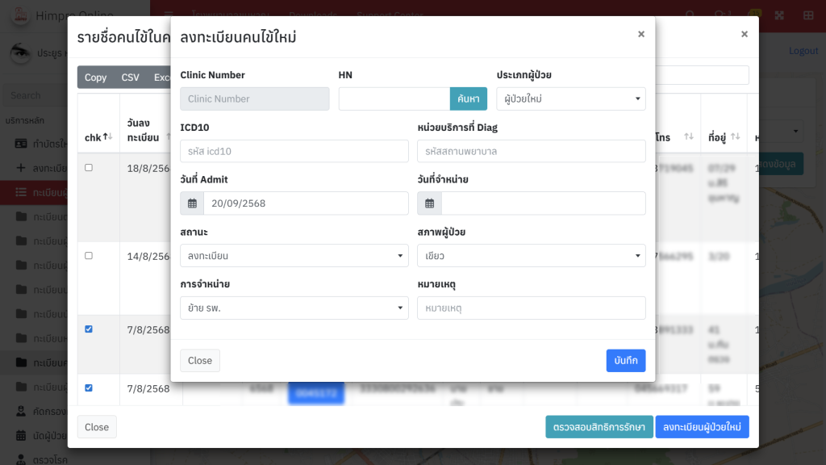Save the form with the บันทึก button
The width and height of the screenshot is (826, 465).
(x=626, y=361)
